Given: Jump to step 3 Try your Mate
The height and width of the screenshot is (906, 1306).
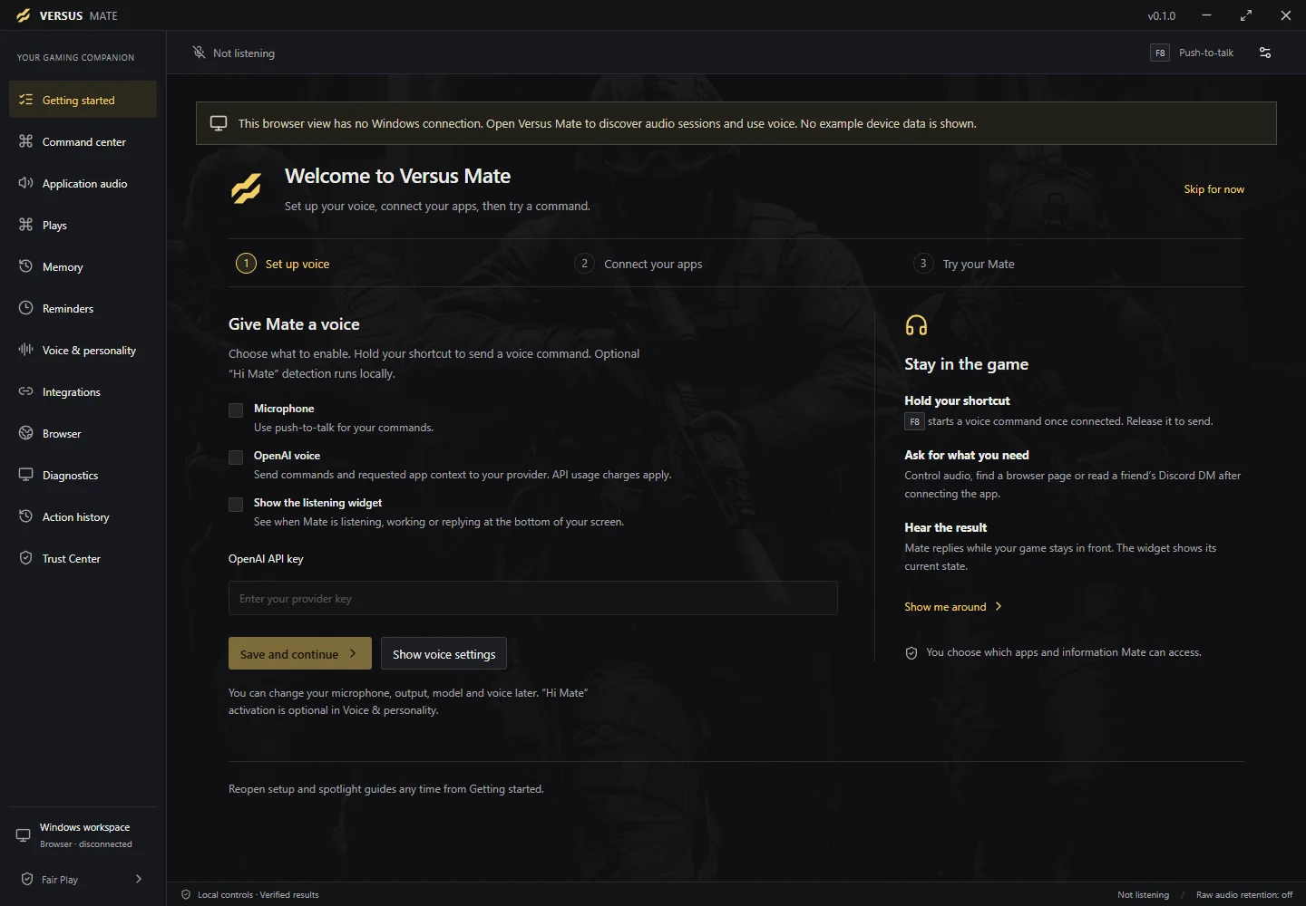Looking at the screenshot, I should tap(964, 264).
